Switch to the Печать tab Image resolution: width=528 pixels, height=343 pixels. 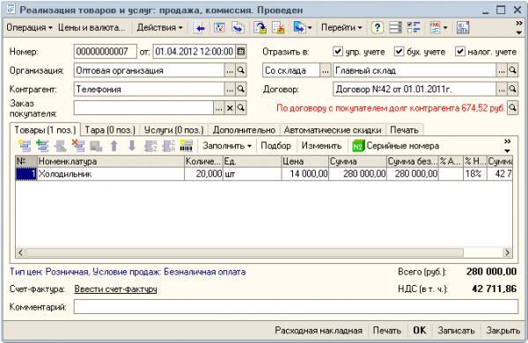(404, 130)
